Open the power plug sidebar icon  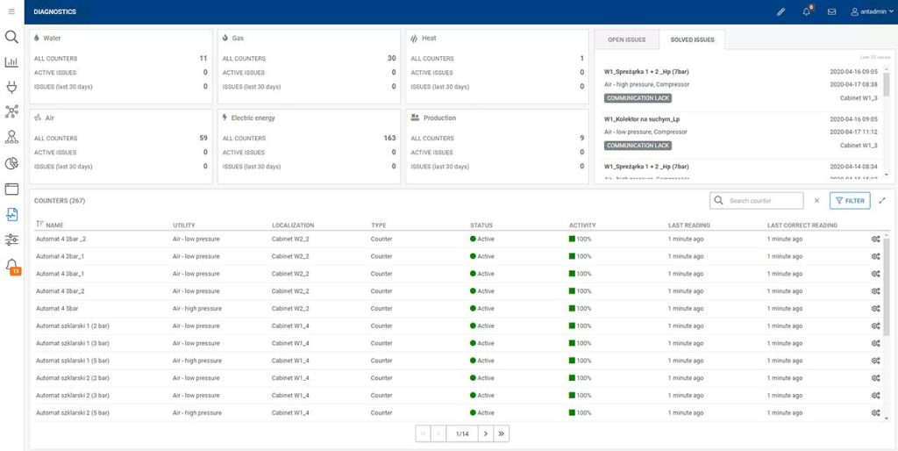pos(11,87)
